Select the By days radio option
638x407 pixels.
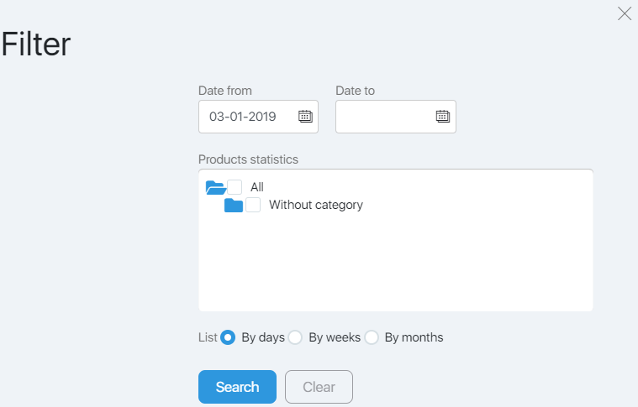pyautogui.click(x=228, y=337)
